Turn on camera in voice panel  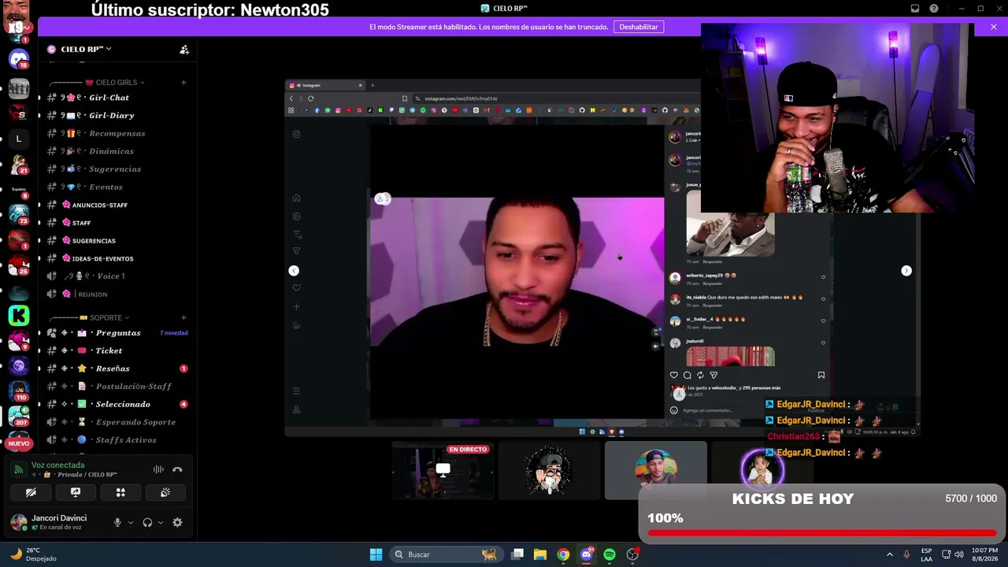point(31,492)
